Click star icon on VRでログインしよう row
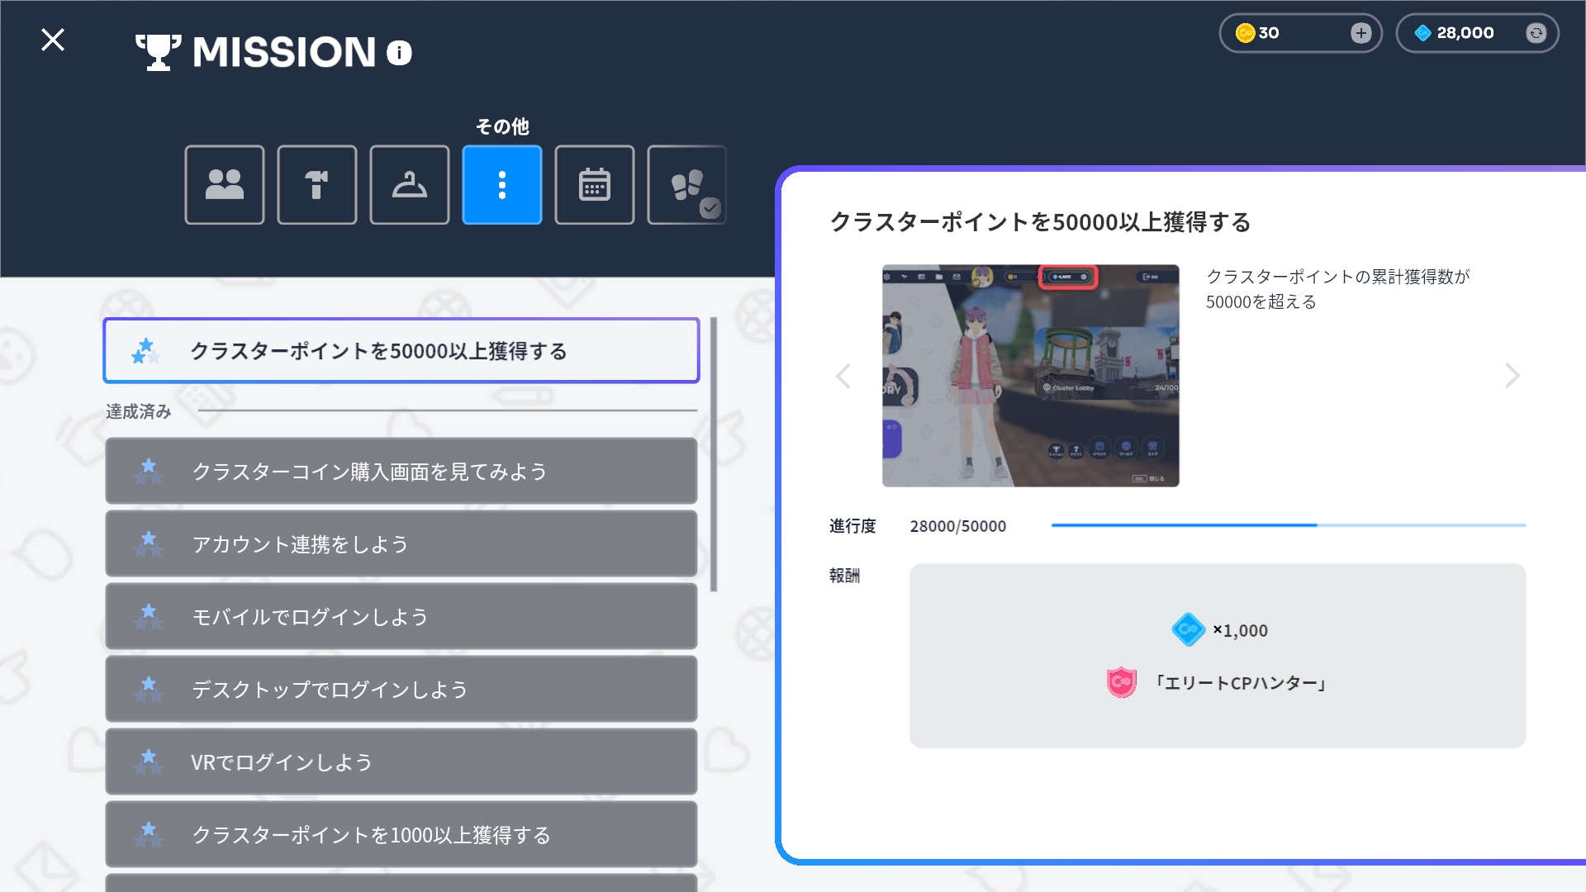Screen dimensions: 1586x892 (x=149, y=762)
